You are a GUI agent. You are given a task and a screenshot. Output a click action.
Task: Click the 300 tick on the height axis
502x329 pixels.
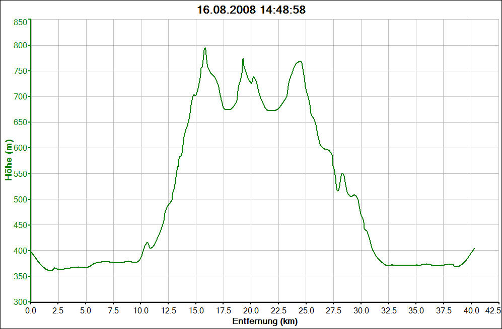coord(20,302)
